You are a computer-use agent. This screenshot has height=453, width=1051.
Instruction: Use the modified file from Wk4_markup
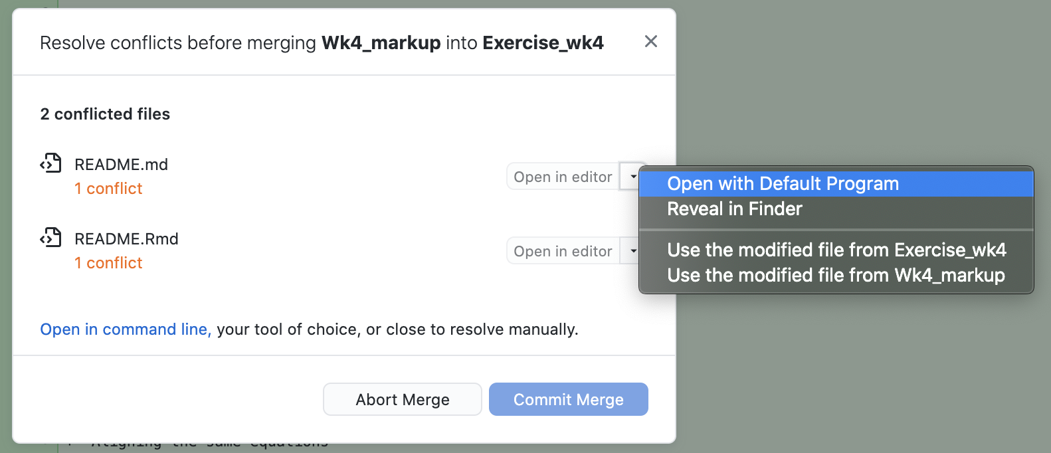pyautogui.click(x=836, y=275)
